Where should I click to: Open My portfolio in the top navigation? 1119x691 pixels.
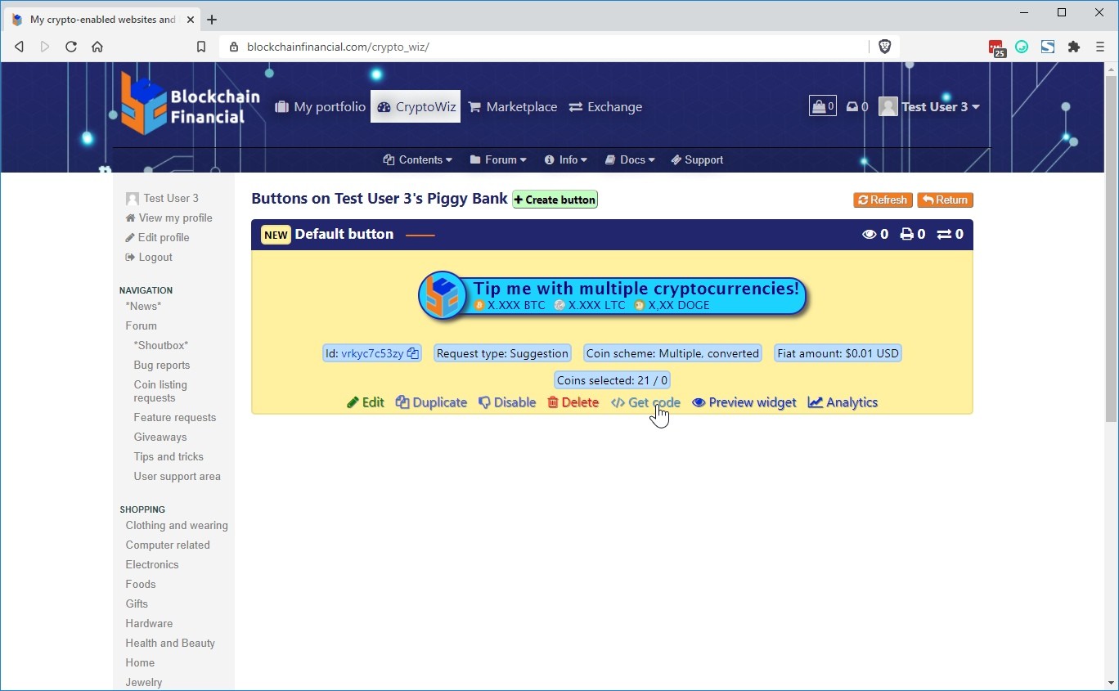[320, 106]
